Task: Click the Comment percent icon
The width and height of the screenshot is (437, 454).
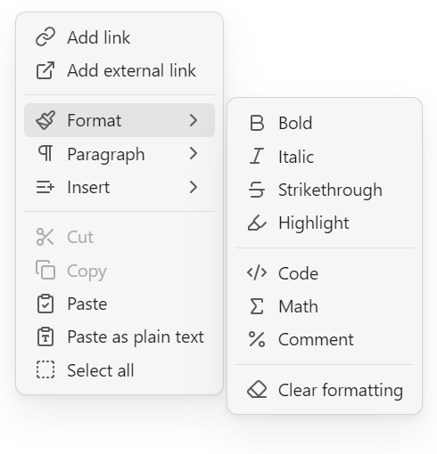Action: [x=257, y=339]
